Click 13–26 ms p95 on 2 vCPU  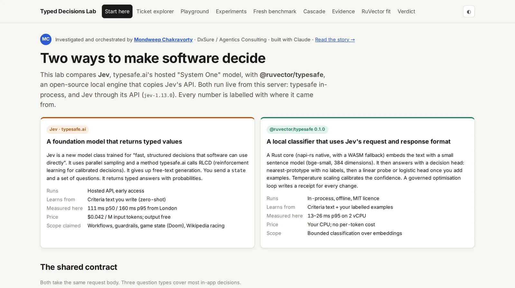337,216
